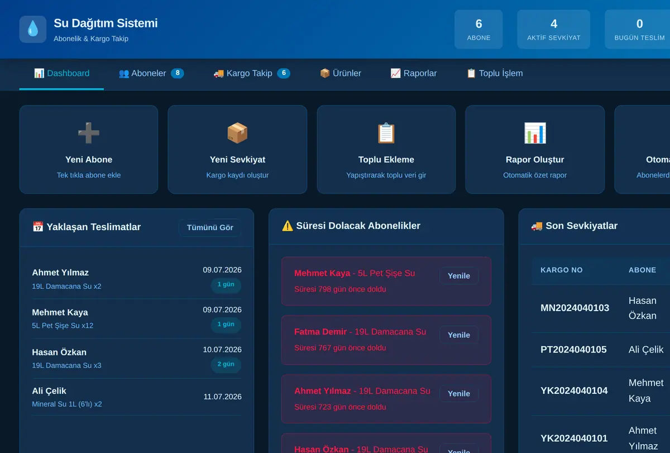Click the 2 gün badge for Hasan Özkan
The image size is (670, 453).
tap(226, 364)
